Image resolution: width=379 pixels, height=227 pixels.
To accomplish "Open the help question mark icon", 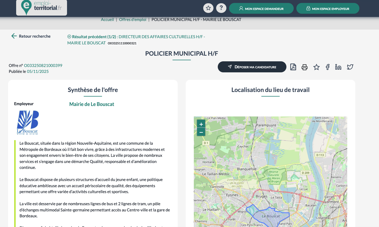I will click(x=221, y=8).
